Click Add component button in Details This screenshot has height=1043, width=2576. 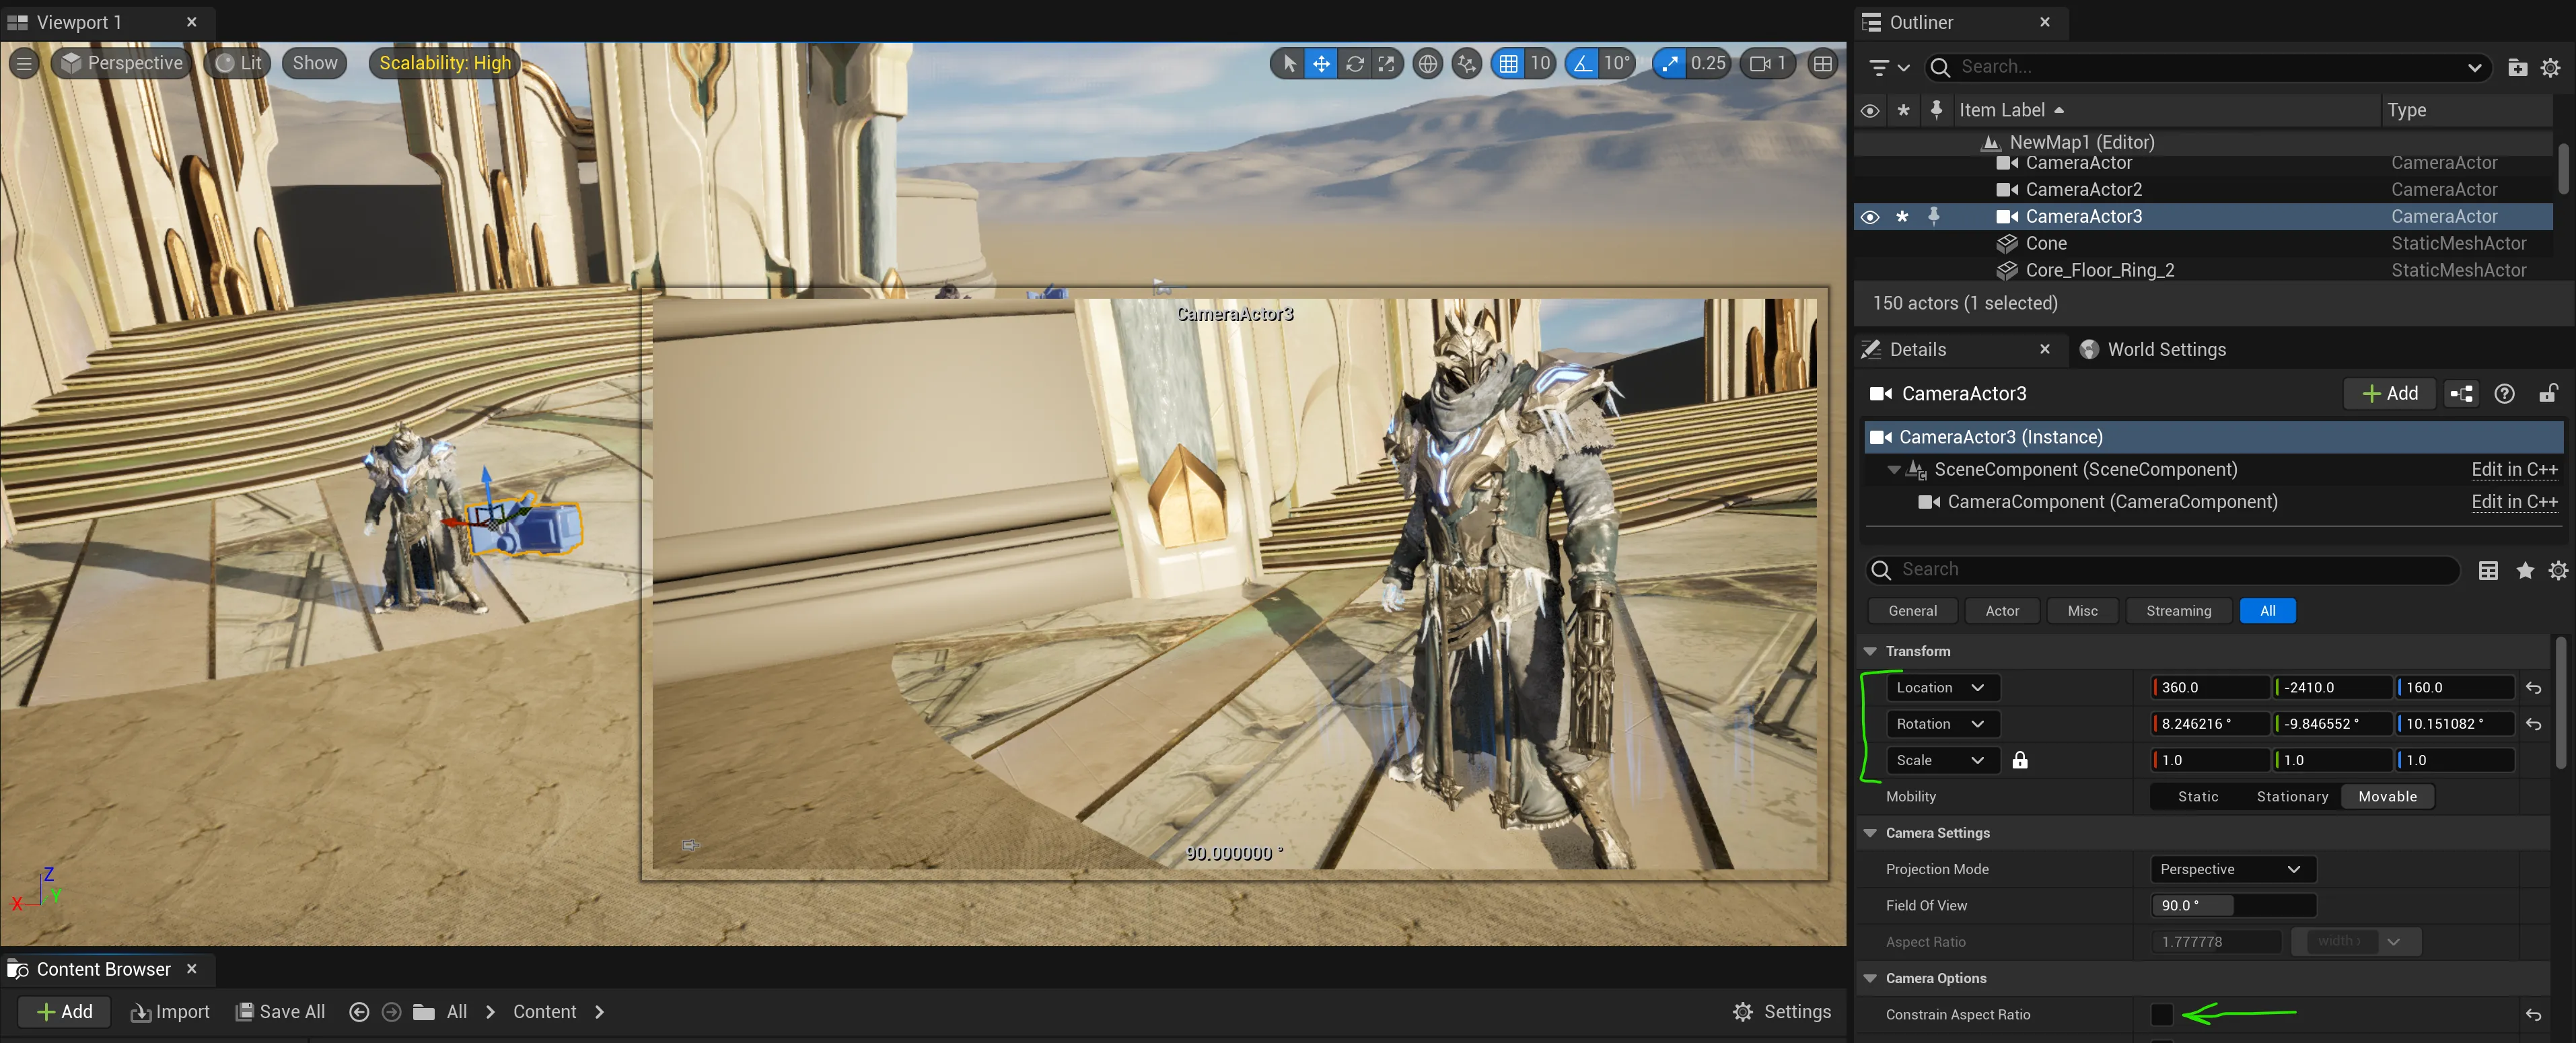(x=2389, y=394)
